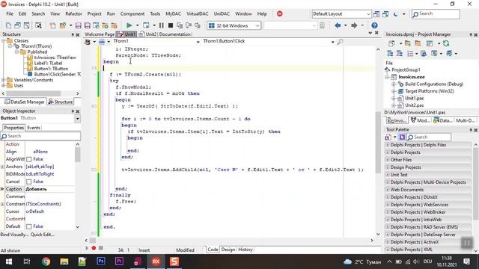
Task: Open the Component menu
Action: point(132,13)
